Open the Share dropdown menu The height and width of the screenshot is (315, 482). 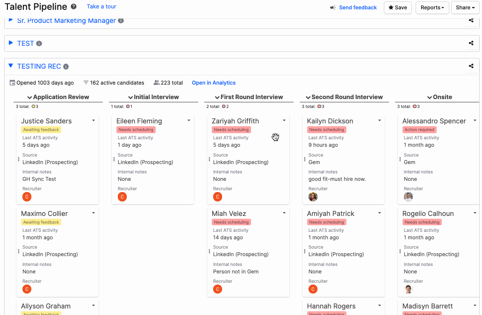point(465,7)
